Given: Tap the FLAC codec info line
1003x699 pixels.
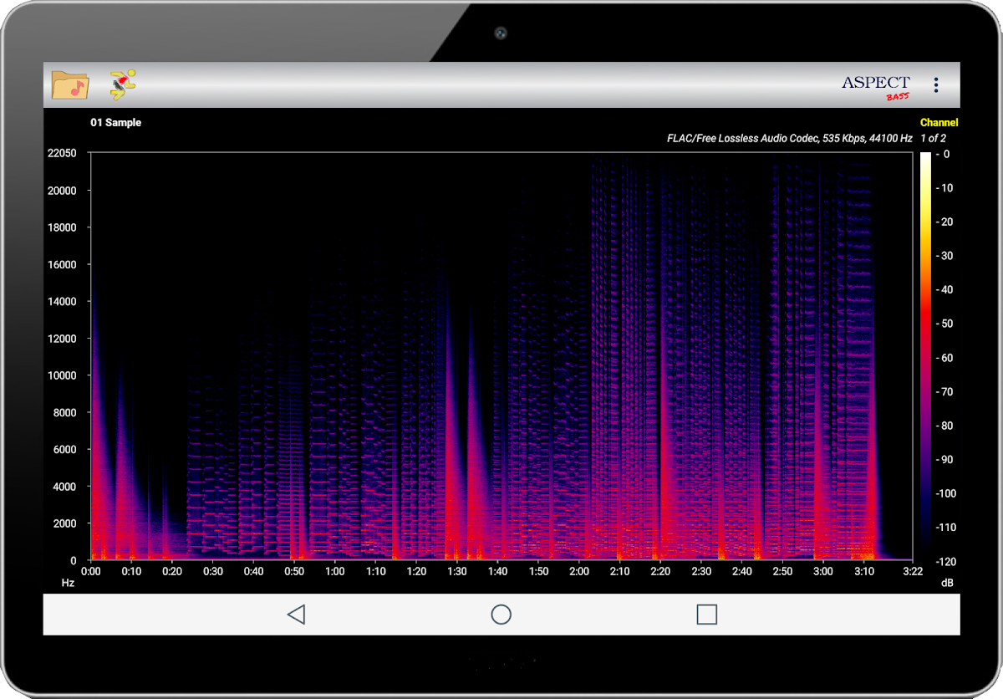Looking at the screenshot, I should coord(789,138).
